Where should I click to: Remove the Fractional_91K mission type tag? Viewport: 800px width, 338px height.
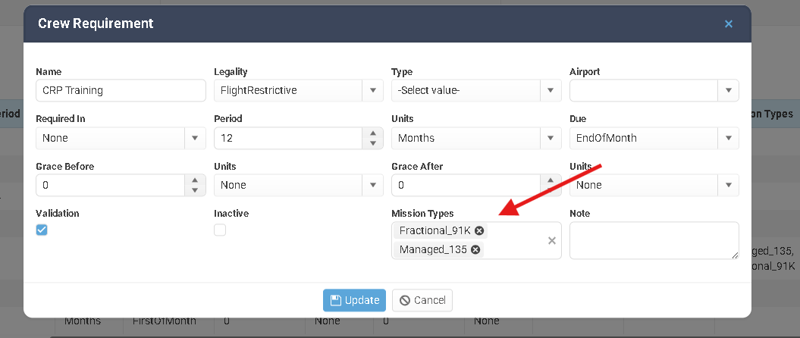pyautogui.click(x=479, y=231)
